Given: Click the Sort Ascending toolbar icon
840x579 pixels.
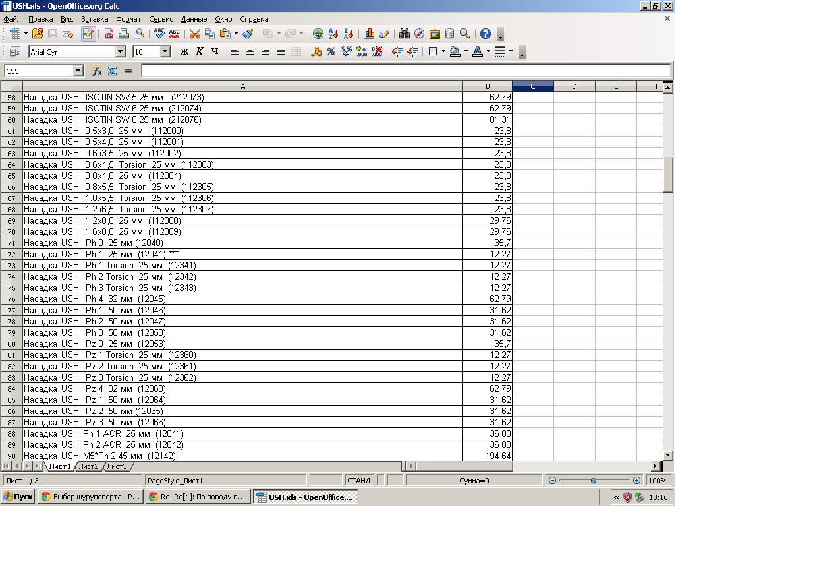Looking at the screenshot, I should point(333,34).
